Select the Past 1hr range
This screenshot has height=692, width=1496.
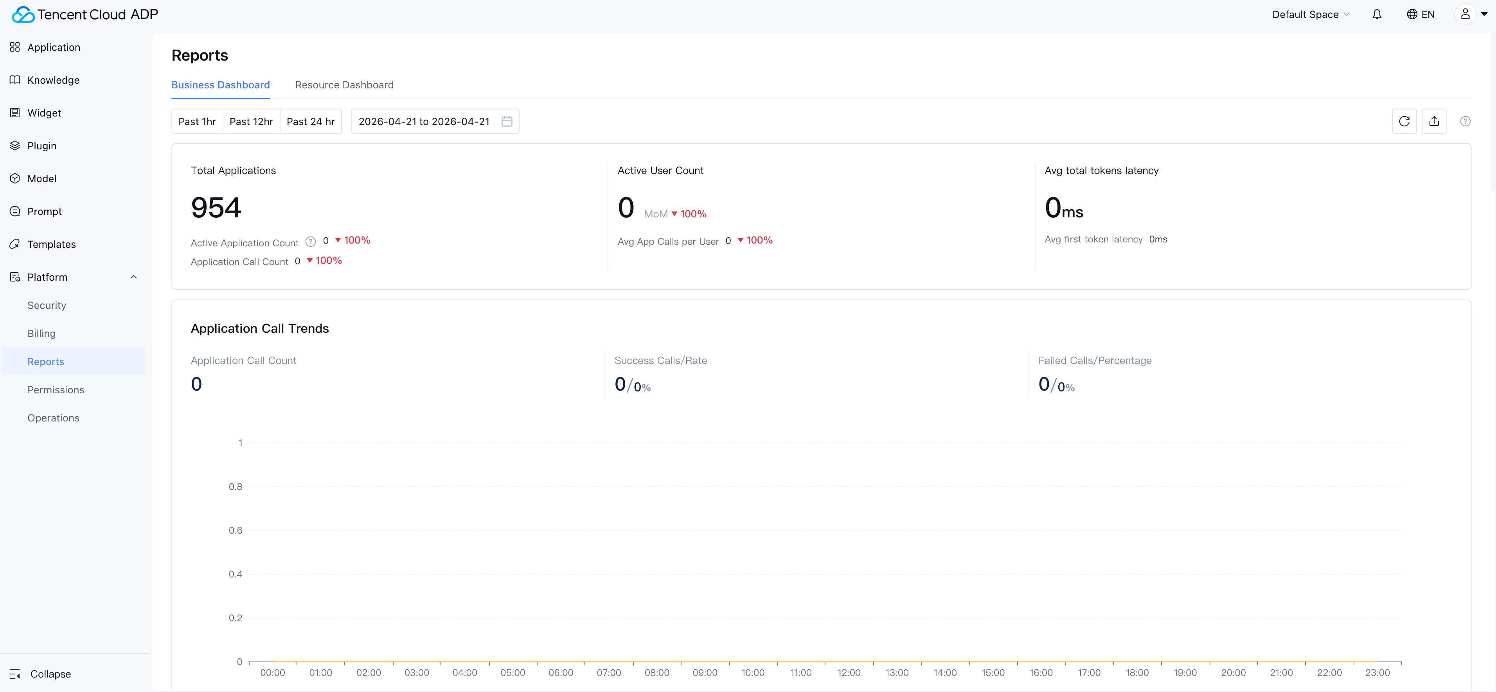(x=197, y=121)
